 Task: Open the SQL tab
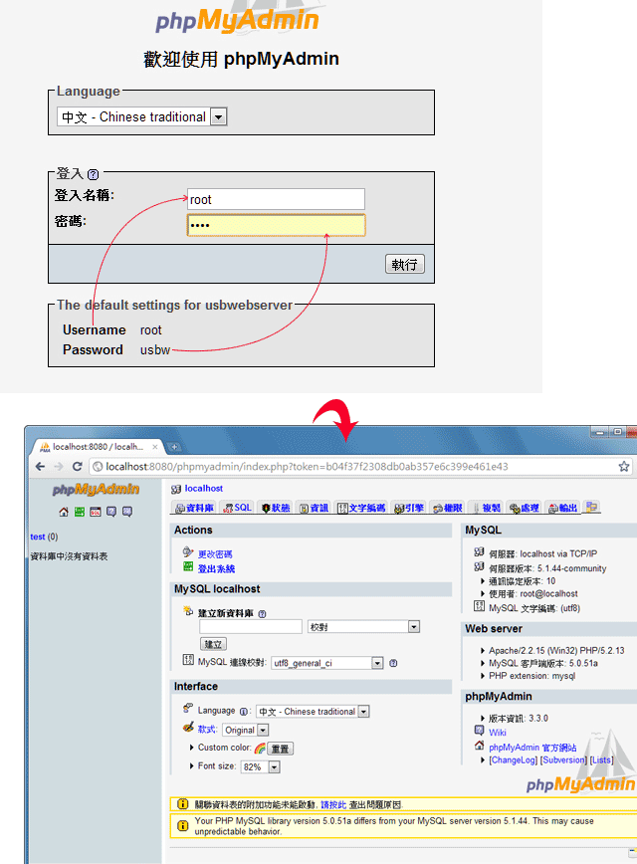pos(237,508)
